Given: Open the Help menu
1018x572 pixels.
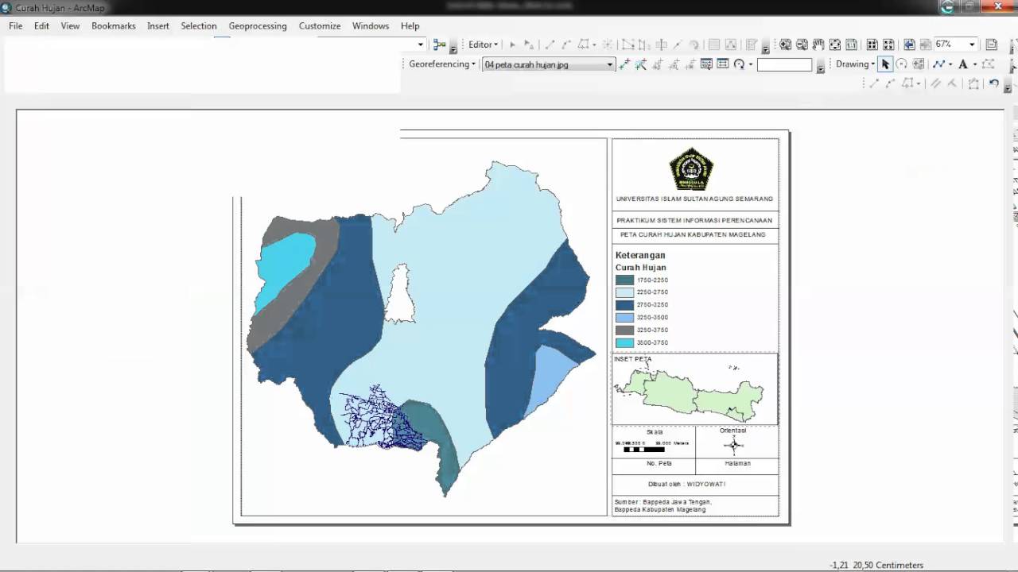Looking at the screenshot, I should coord(410,25).
